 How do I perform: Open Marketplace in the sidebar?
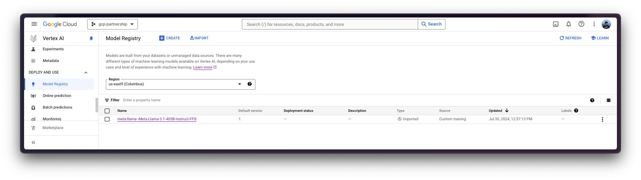pos(53,128)
